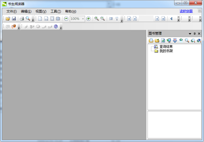Open the 文件(F) menu
Image resolution: width=204 pixels, height=142 pixels.
[x=11, y=11]
